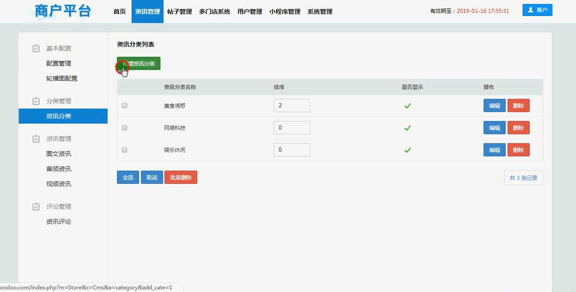Click the user icon on 账户 button
The height and width of the screenshot is (292, 576).
(x=530, y=10)
